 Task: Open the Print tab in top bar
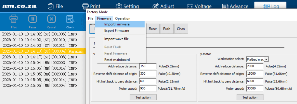coord(91,6)
